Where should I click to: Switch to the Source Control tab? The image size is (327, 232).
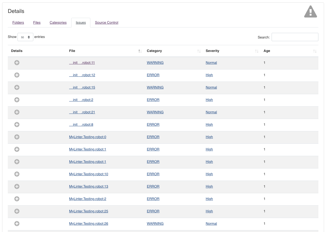106,23
